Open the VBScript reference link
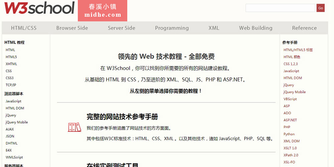 [x=290, y=99]
